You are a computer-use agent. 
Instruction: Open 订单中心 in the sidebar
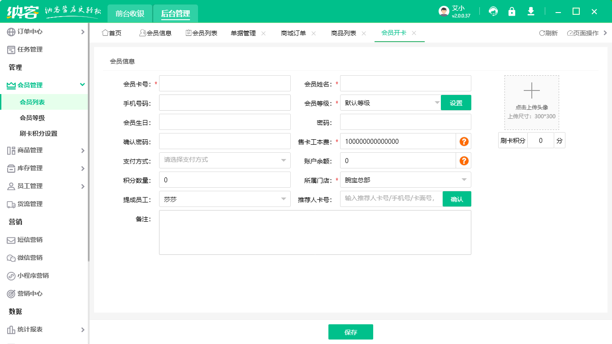pos(44,32)
